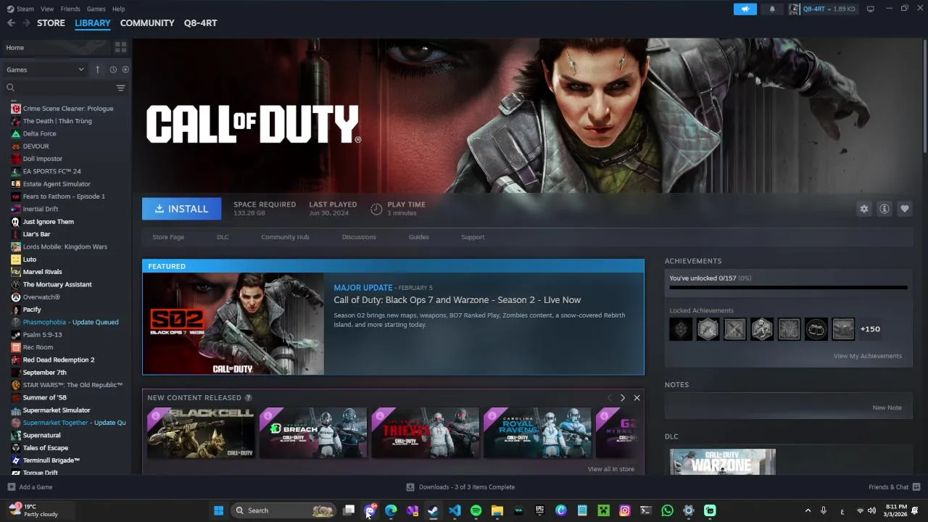
Task: Switch to the LIBRARY tab
Action: click(x=93, y=23)
